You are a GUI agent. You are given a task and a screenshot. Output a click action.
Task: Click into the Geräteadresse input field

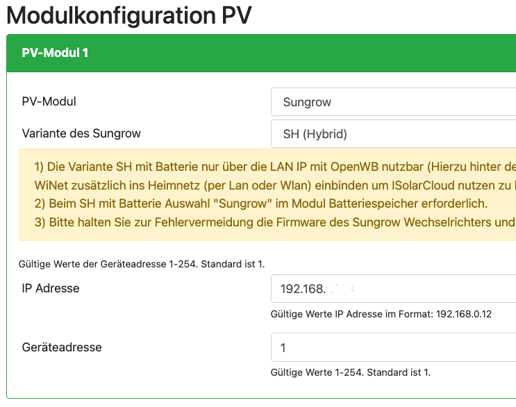point(393,347)
